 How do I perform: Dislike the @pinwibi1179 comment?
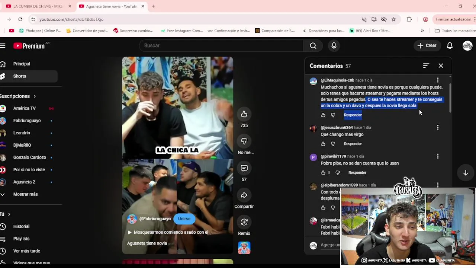click(338, 173)
